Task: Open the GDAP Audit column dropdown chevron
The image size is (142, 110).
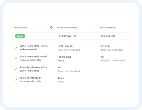Action: pos(47,27)
